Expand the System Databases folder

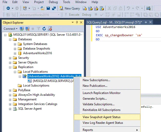pyautogui.click(x=15, y=44)
